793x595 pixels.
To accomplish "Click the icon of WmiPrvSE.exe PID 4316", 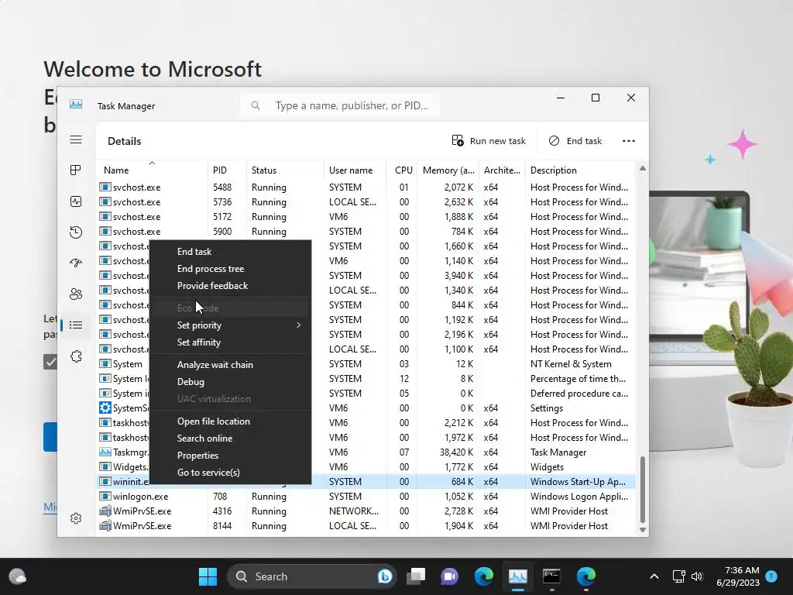I will pos(105,511).
